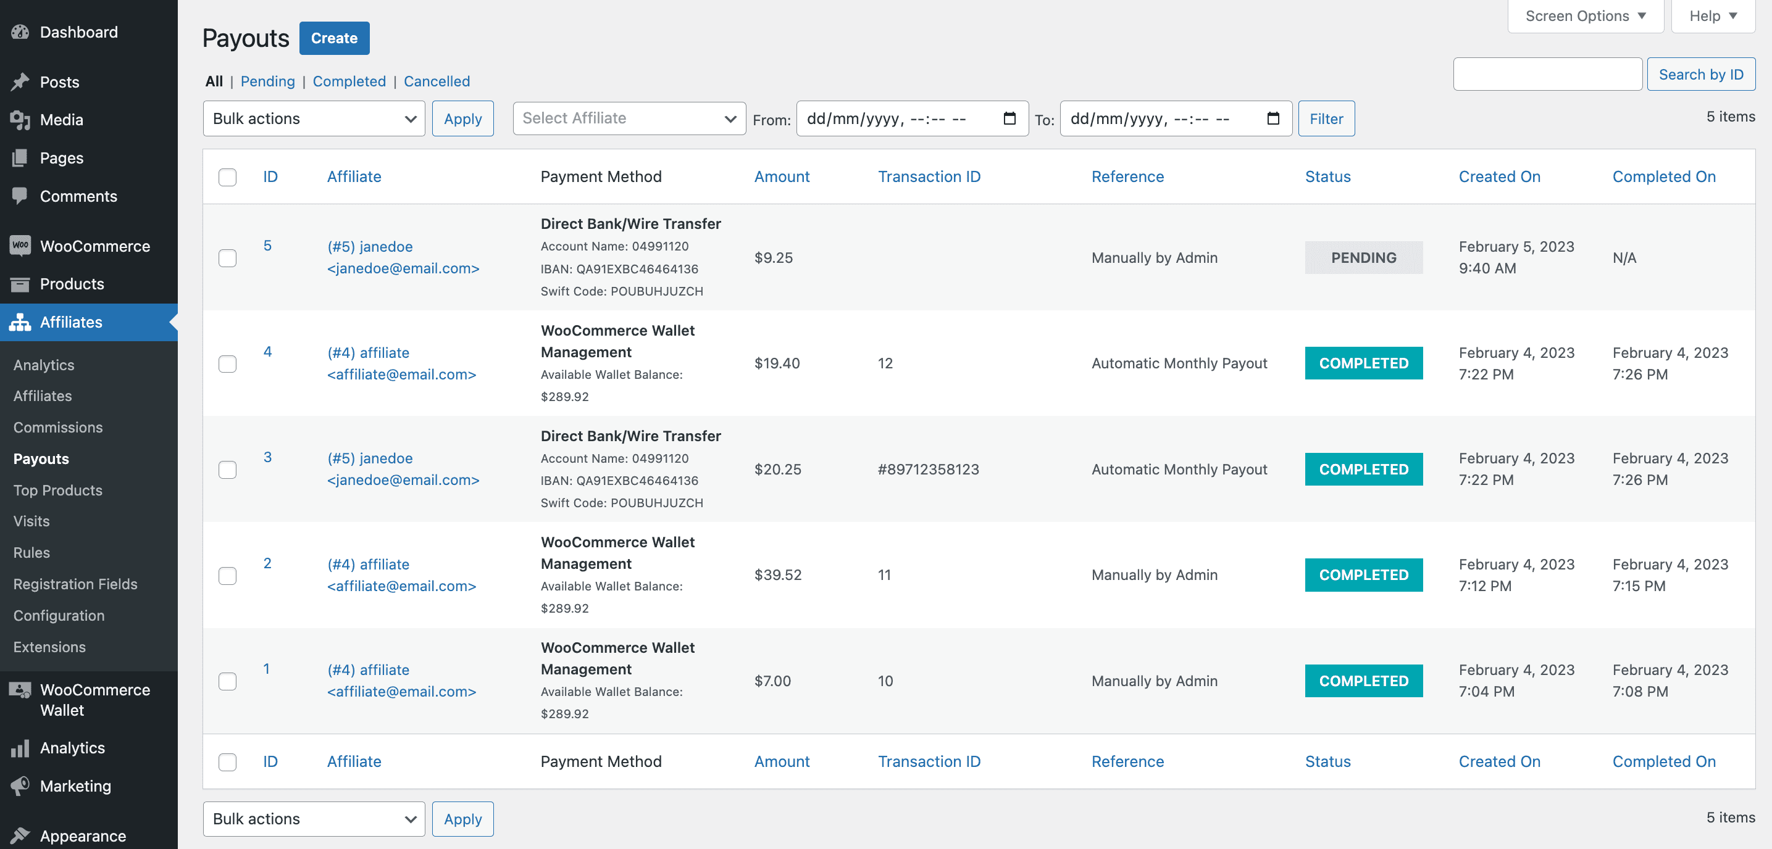Click the Dashboard gauge icon
Image resolution: width=1772 pixels, height=849 pixels.
[20, 32]
